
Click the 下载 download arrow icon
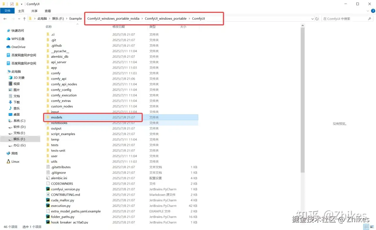[11, 102]
